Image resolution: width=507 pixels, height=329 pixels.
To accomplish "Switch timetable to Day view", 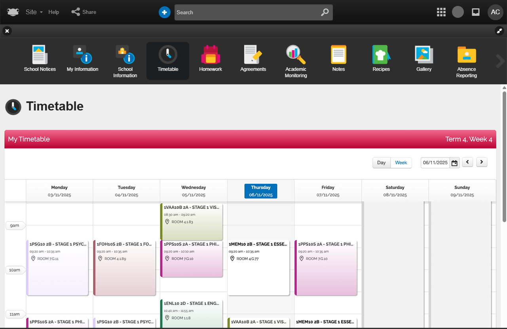I will 381,163.
